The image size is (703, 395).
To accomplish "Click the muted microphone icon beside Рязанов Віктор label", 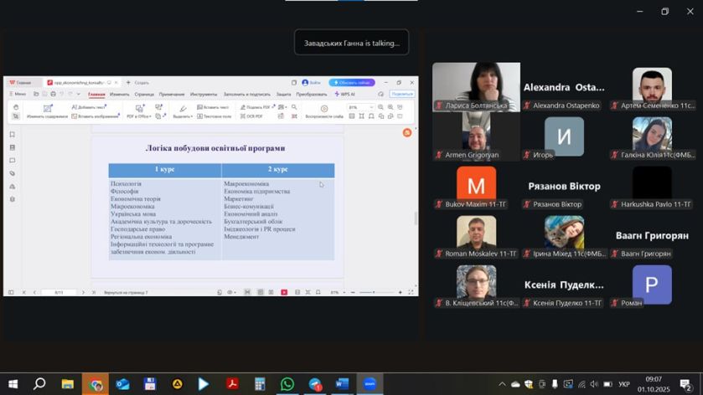I will [x=527, y=204].
